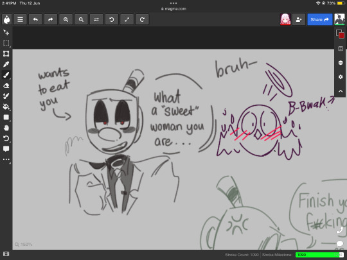The width and height of the screenshot is (347, 260).
Task: Start voice call with phone icon
Action: pyautogui.click(x=340, y=230)
